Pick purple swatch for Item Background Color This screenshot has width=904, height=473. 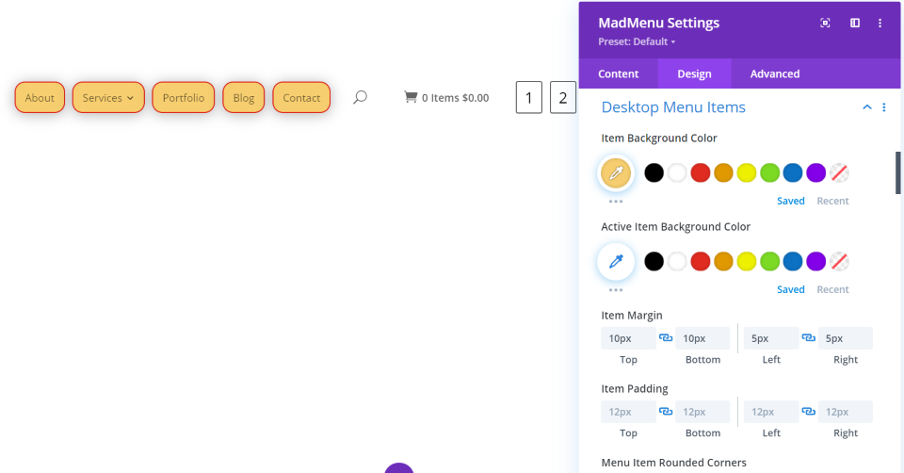click(x=815, y=172)
